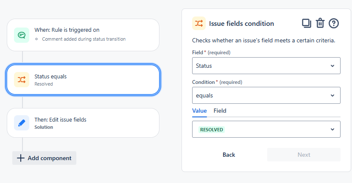Open help via question mark icon

tap(334, 23)
